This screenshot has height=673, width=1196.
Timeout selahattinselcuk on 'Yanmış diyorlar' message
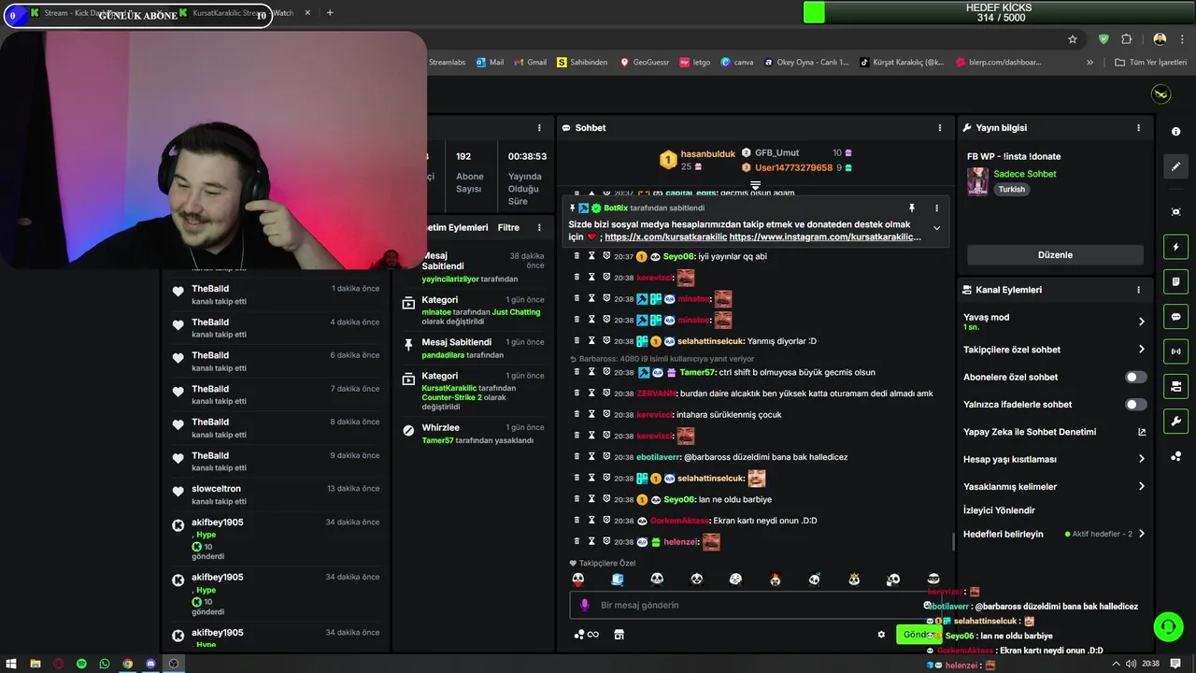(x=591, y=341)
